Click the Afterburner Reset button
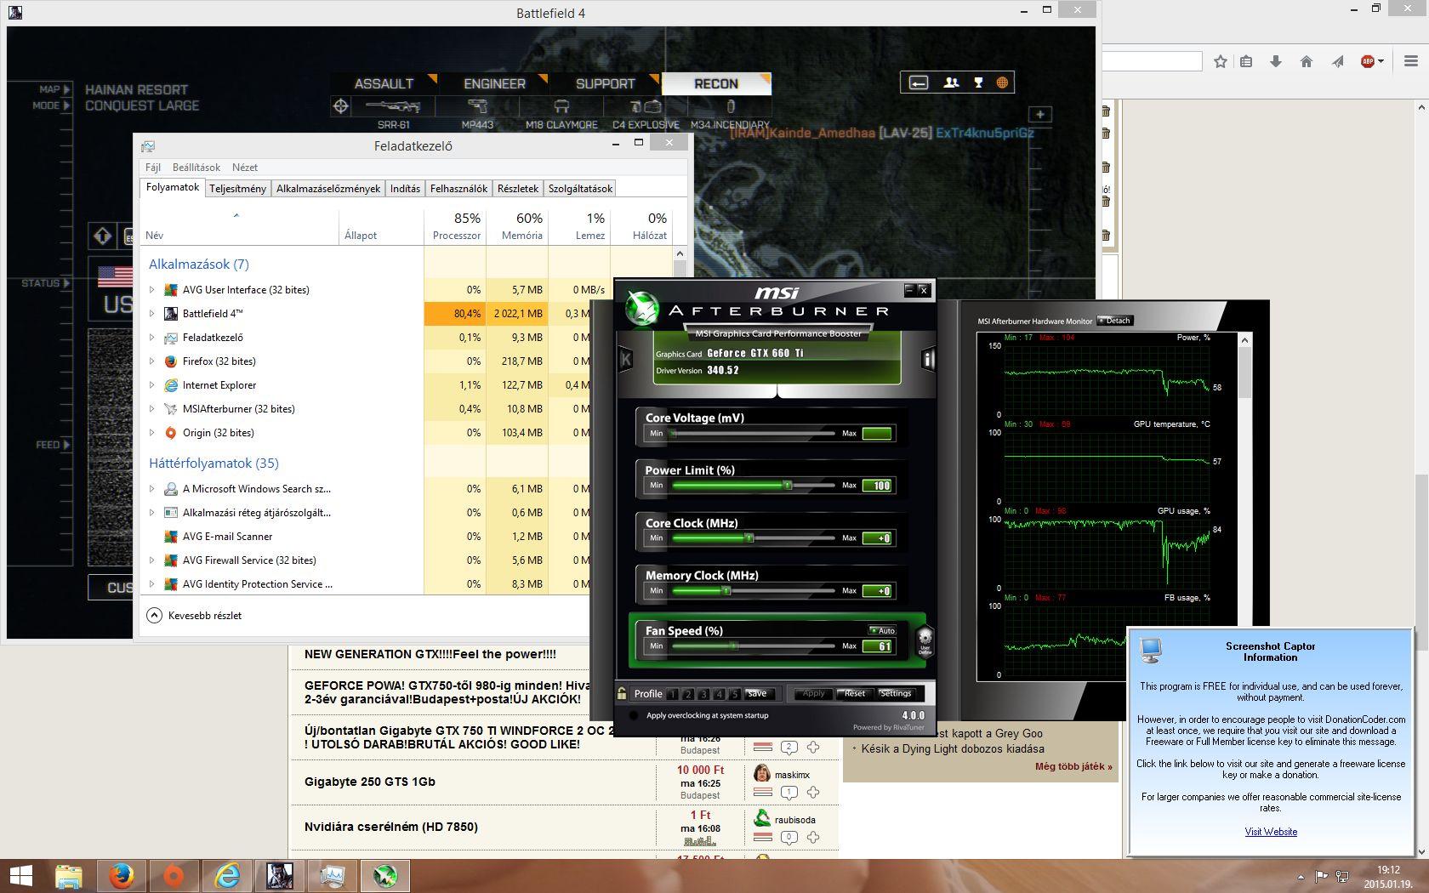This screenshot has height=893, width=1429. point(855,694)
